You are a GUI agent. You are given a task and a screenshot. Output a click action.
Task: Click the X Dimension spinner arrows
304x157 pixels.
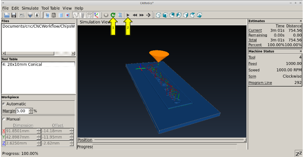tap(39, 131)
